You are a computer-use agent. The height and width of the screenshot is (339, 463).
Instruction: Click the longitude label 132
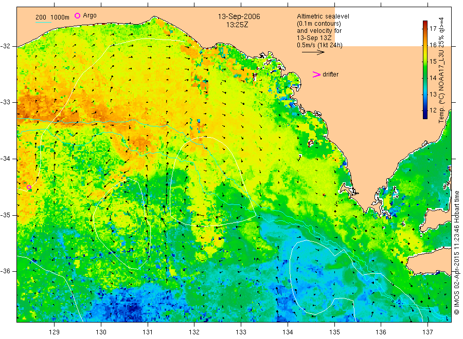[194, 332]
